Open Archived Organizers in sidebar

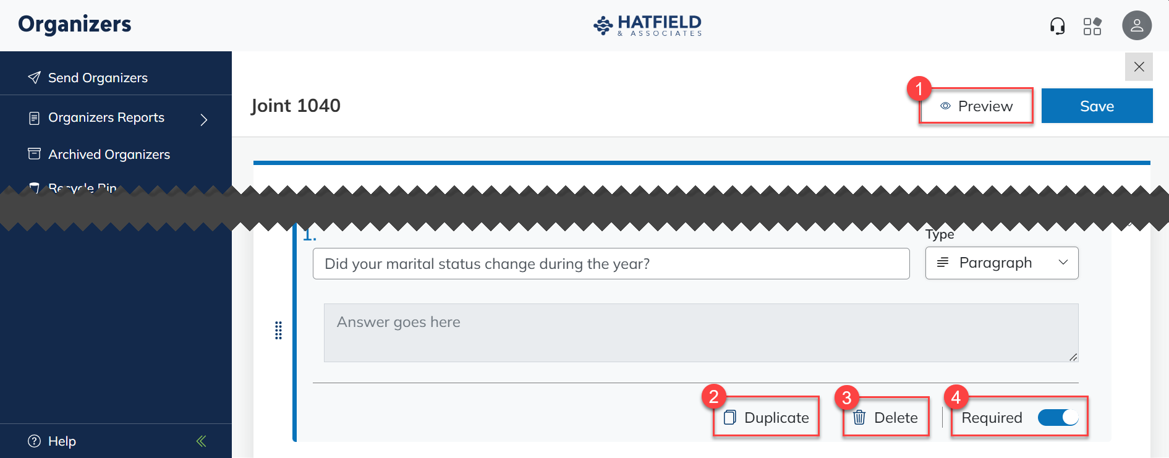pos(109,155)
